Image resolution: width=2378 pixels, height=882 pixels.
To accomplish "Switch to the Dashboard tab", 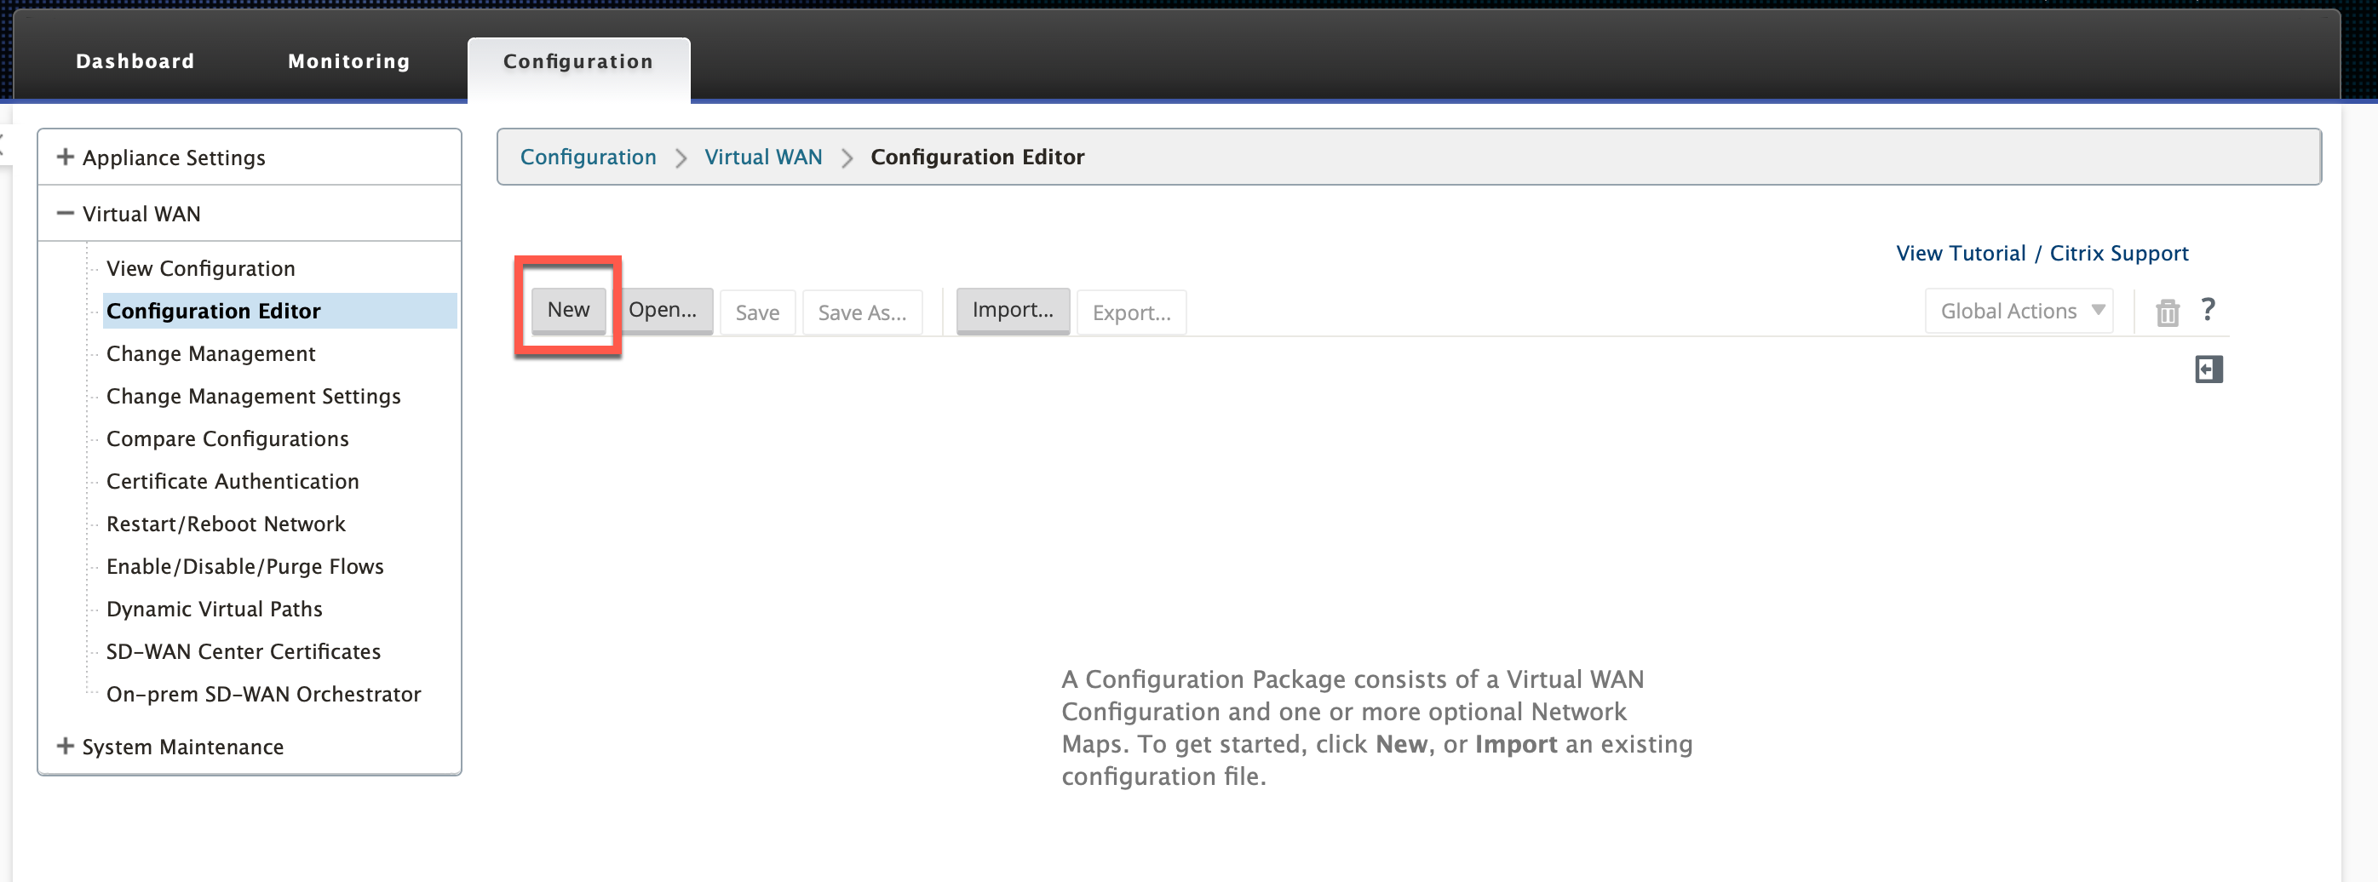I will pyautogui.click(x=135, y=61).
